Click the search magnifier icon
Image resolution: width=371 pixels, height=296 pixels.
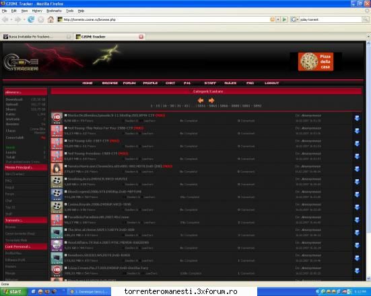pos(366,19)
